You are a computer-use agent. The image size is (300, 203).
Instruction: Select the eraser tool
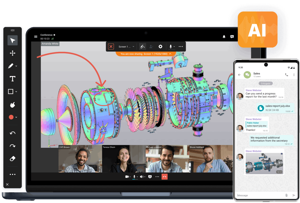click(x=12, y=159)
